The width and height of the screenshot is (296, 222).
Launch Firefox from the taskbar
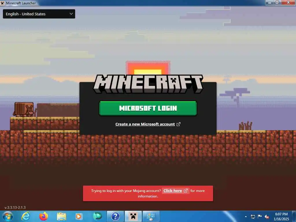(44, 217)
